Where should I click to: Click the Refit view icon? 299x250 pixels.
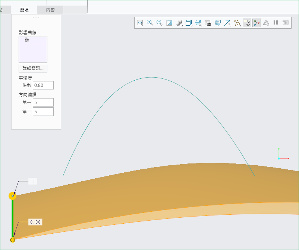tap(140, 23)
